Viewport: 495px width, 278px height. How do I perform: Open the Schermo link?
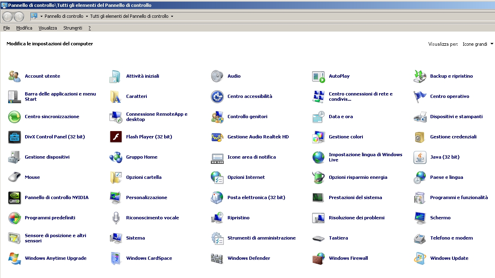(x=440, y=218)
